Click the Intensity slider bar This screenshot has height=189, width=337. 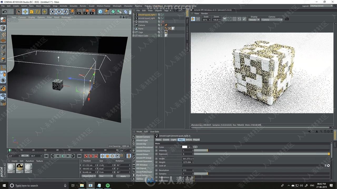click(x=262, y=150)
